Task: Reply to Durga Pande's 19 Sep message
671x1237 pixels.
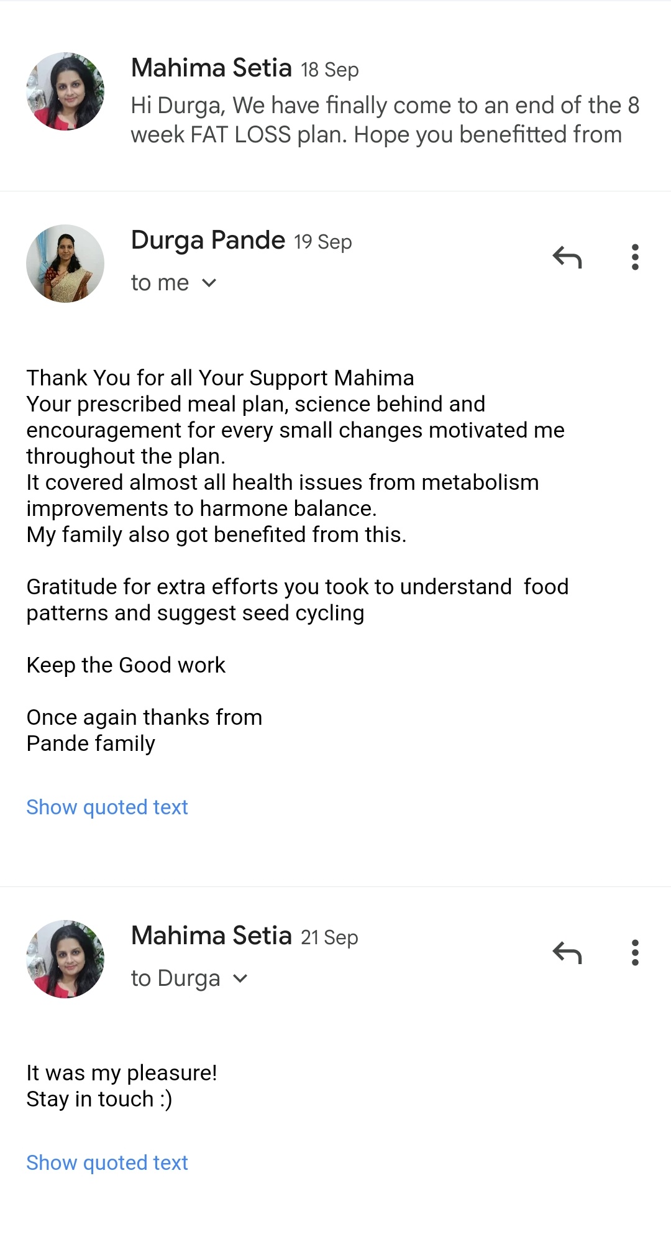Action: click(567, 257)
